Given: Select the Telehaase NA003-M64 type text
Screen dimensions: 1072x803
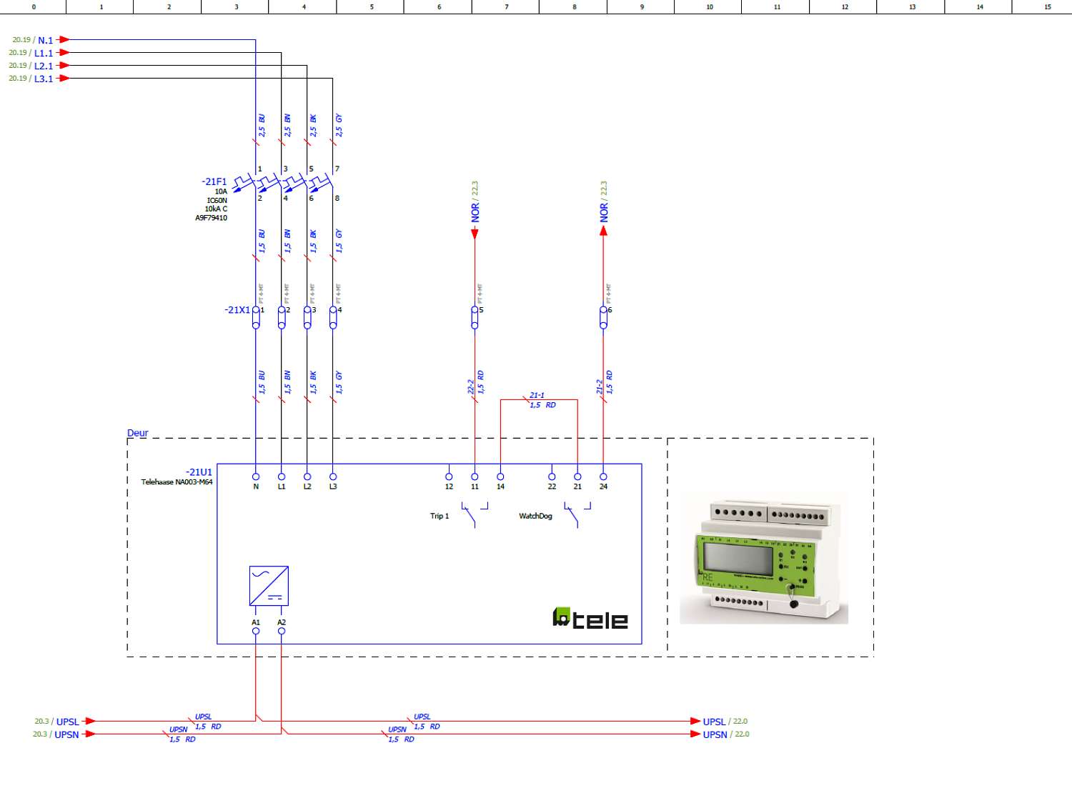Looking at the screenshot, I should point(177,482).
